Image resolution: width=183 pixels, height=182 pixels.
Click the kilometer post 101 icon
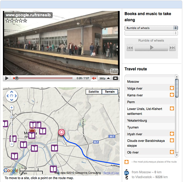127,174
